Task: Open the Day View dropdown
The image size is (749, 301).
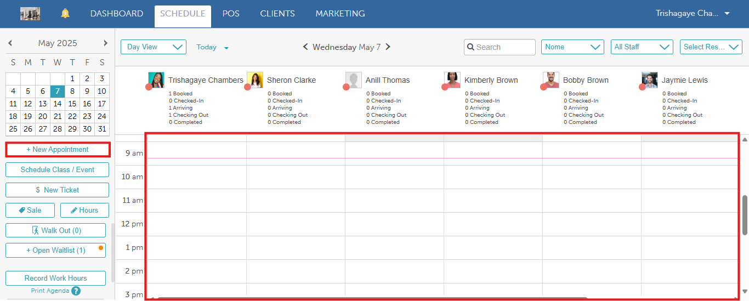Action: [154, 47]
